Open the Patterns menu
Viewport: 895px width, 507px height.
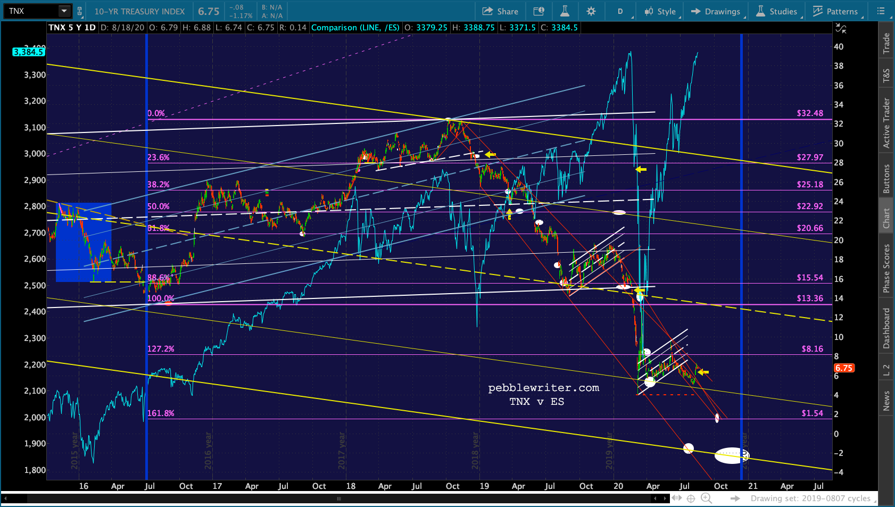(835, 11)
